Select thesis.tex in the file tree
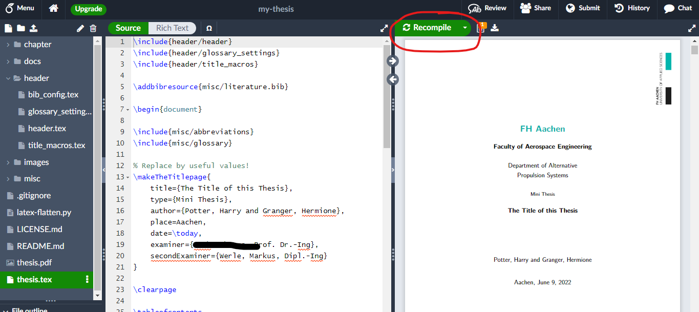This screenshot has width=699, height=312. 47,280
